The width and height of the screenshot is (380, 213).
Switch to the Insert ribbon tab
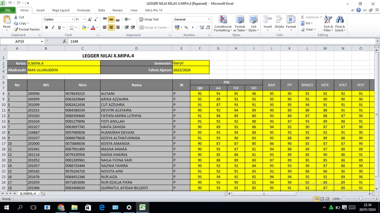pyautogui.click(x=40, y=10)
